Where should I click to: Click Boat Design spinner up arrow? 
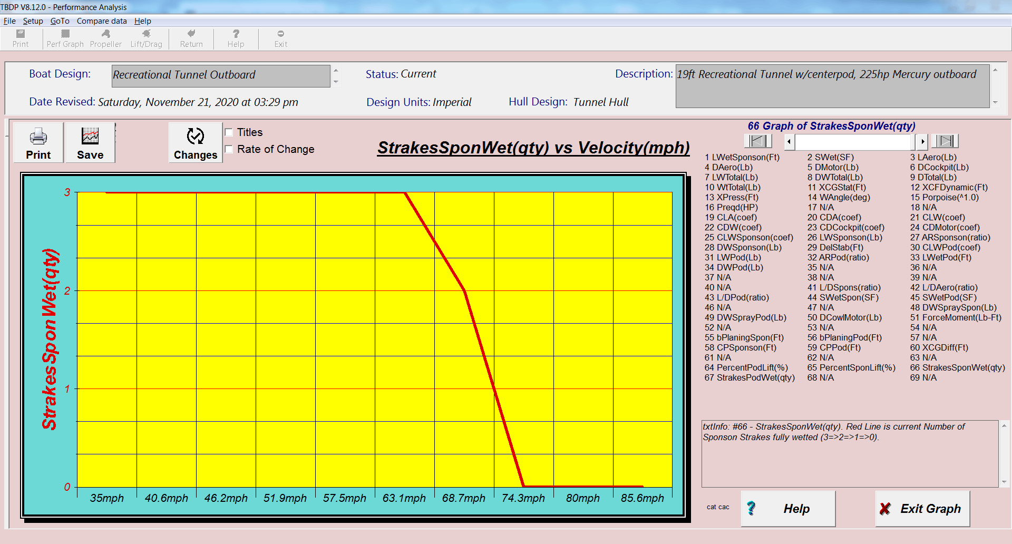click(336, 70)
